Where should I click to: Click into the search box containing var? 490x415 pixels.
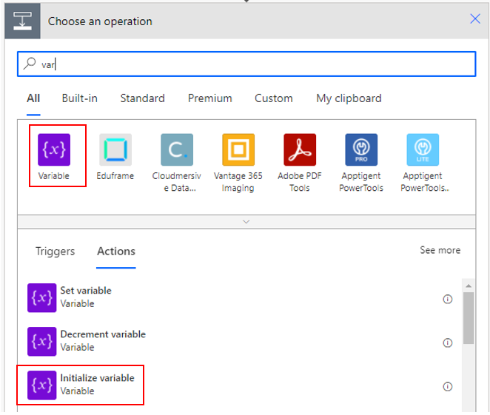tap(246, 64)
